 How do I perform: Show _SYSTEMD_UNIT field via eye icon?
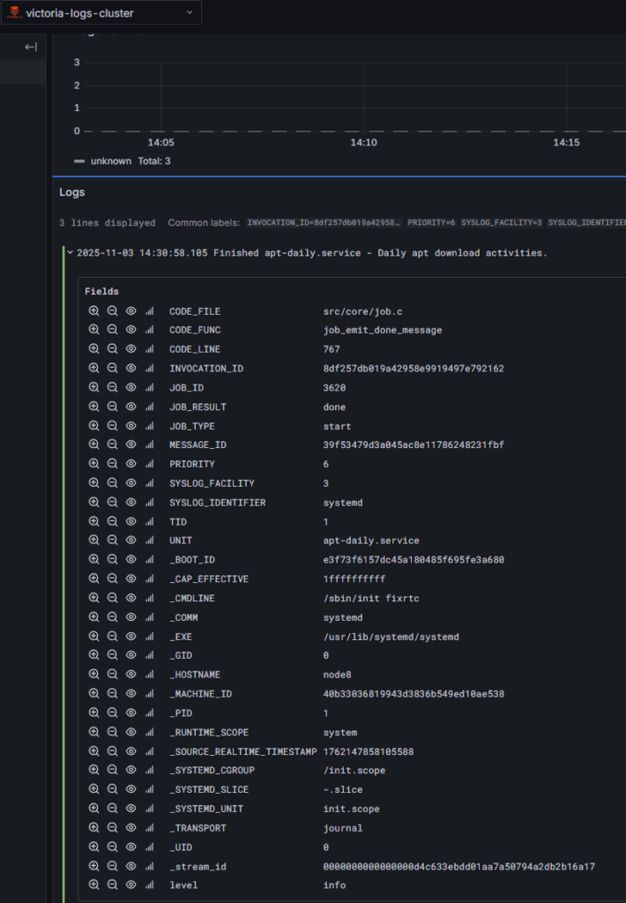pyautogui.click(x=130, y=809)
